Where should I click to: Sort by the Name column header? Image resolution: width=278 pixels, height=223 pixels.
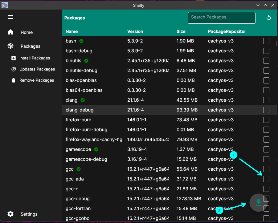(x=72, y=31)
